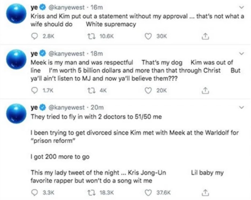Image resolution: width=251 pixels, height=200 pixels.
Task: Retweet the tweet with 10.6K retweets
Action: [x=92, y=37]
